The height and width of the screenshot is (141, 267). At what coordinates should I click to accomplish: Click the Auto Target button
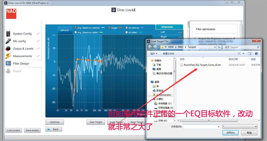(96, 122)
